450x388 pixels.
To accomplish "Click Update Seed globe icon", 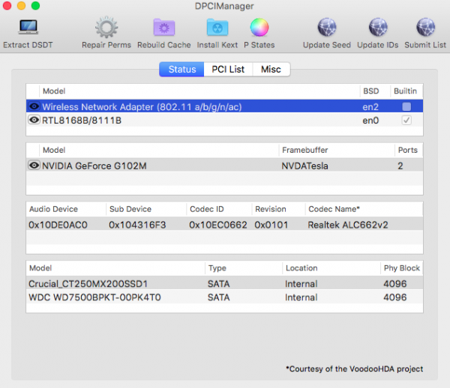I will pyautogui.click(x=327, y=27).
